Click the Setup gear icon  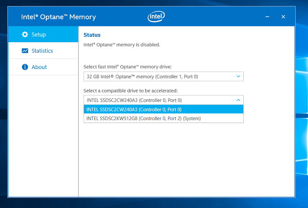(x=25, y=34)
